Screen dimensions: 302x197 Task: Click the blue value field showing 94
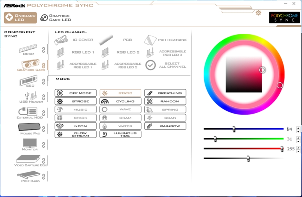(x=291, y=129)
